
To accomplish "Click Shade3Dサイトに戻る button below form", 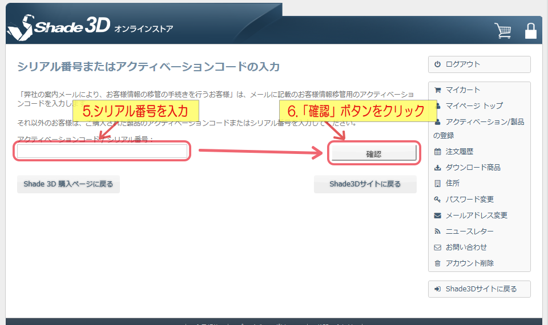I will pyautogui.click(x=365, y=184).
